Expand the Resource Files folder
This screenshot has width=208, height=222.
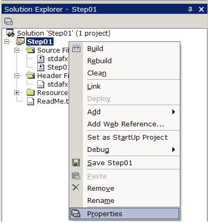point(16,92)
